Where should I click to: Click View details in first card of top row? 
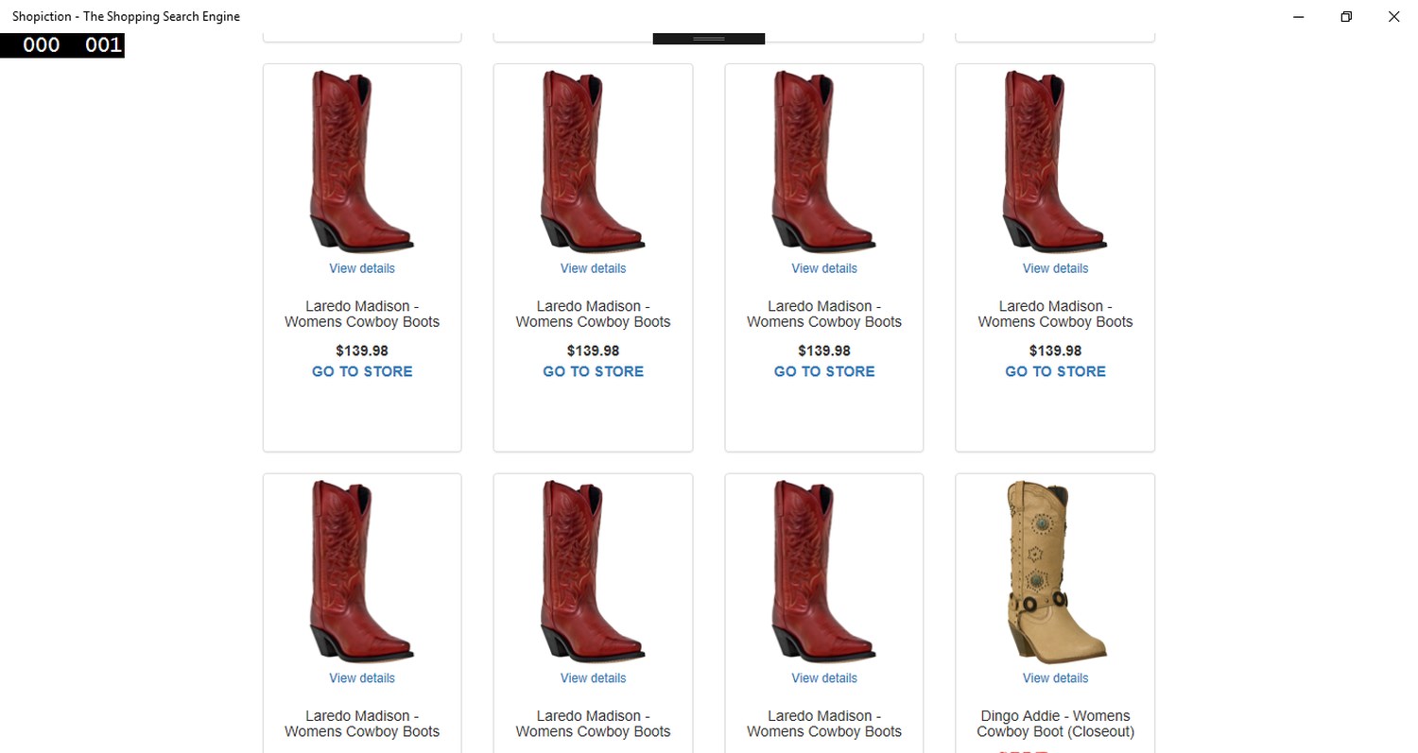[362, 268]
